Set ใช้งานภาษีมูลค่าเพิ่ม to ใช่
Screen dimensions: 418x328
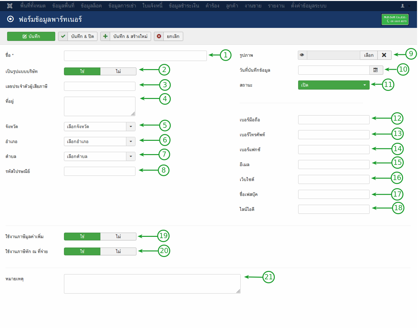coord(82,237)
